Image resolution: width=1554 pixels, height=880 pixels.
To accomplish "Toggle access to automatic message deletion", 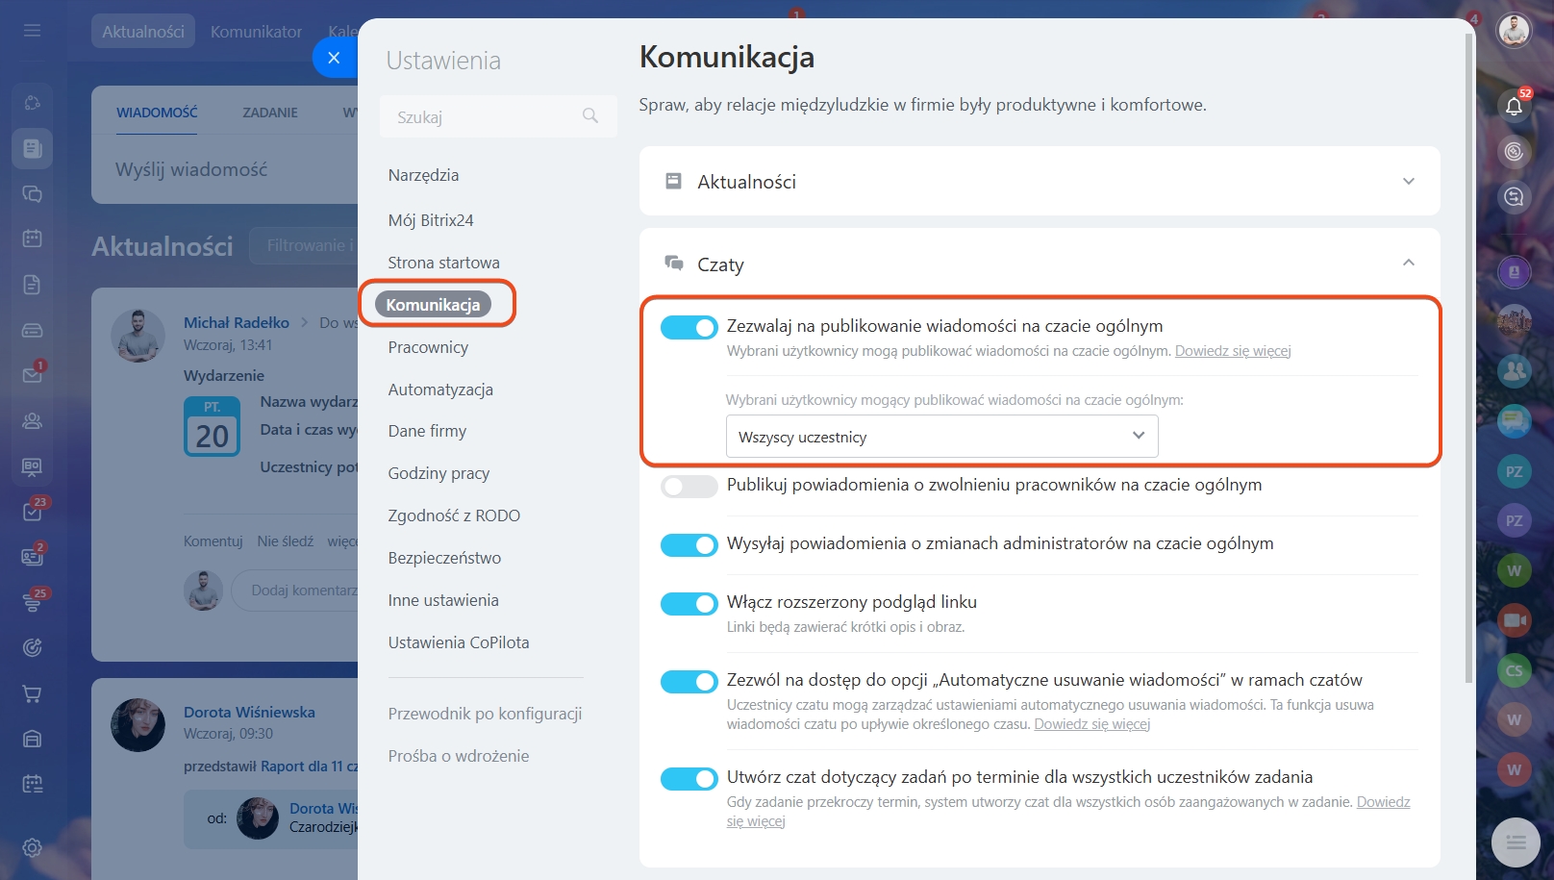I will tap(689, 682).
